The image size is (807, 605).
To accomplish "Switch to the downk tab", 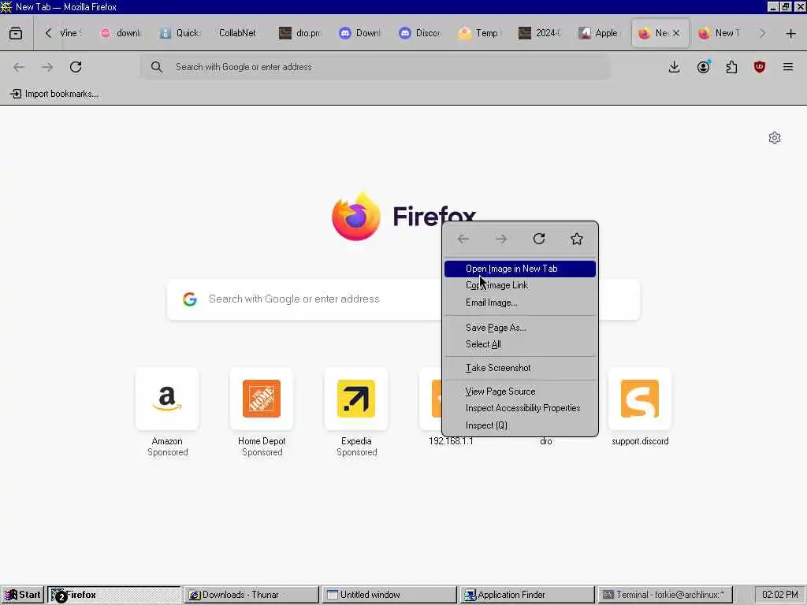I will pyautogui.click(x=121, y=33).
